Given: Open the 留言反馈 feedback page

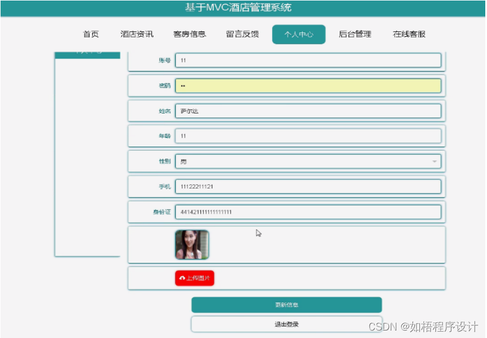Looking at the screenshot, I should coord(243,34).
